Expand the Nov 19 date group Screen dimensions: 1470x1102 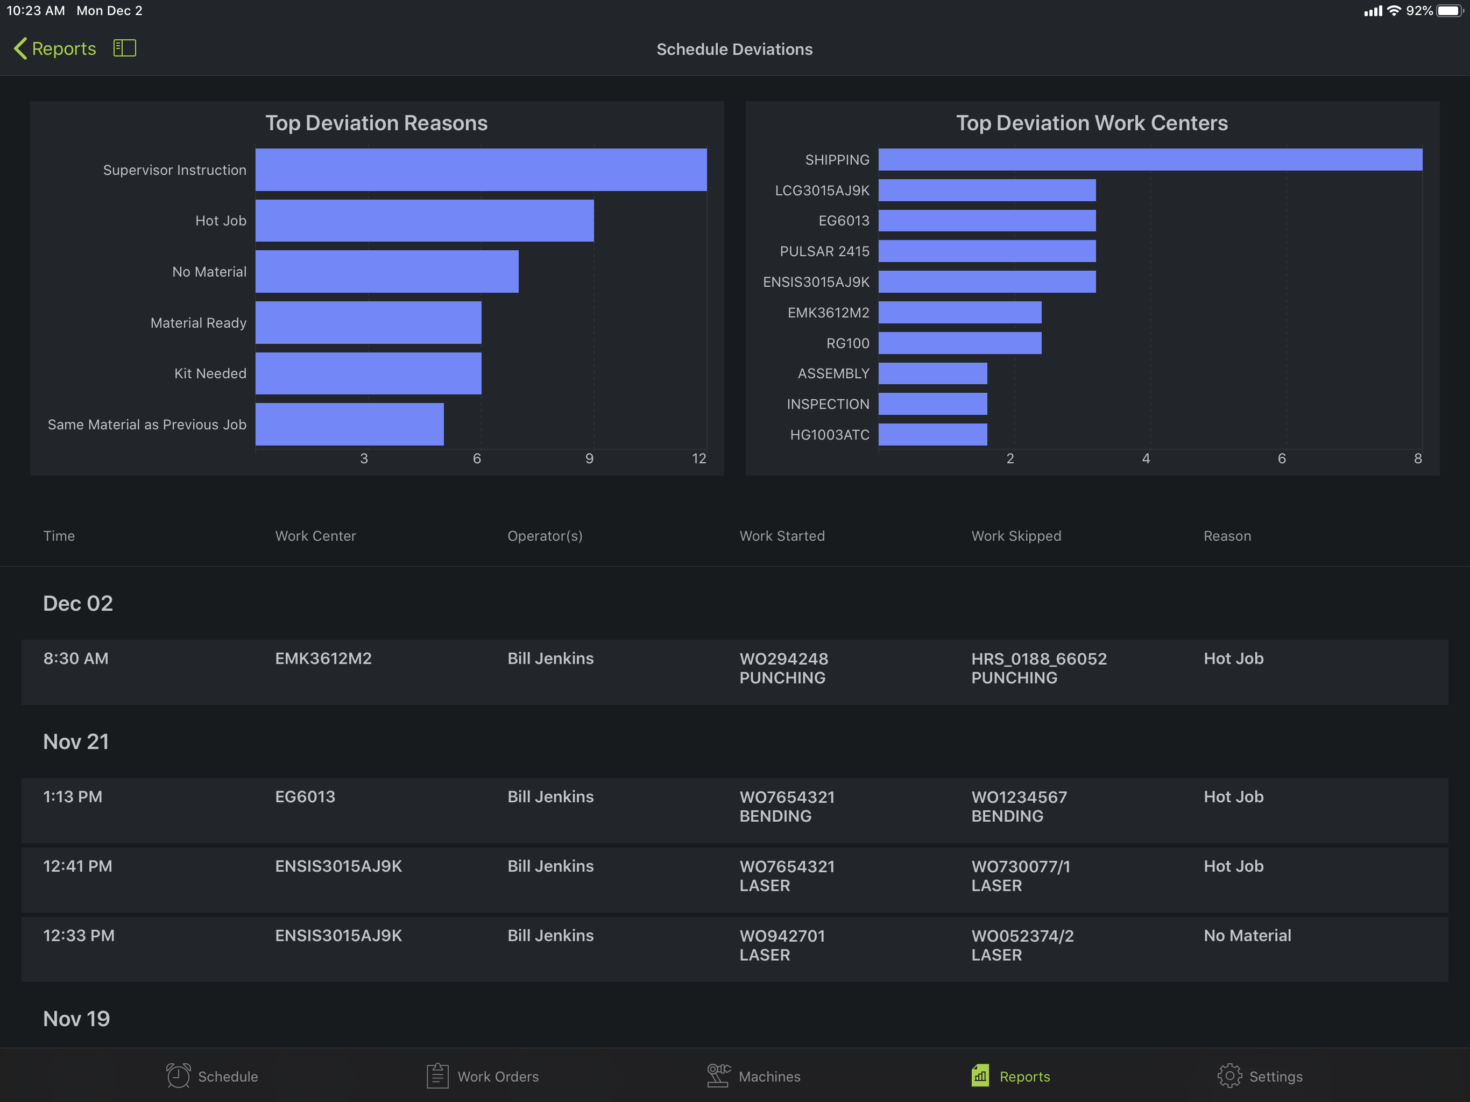click(x=75, y=1016)
